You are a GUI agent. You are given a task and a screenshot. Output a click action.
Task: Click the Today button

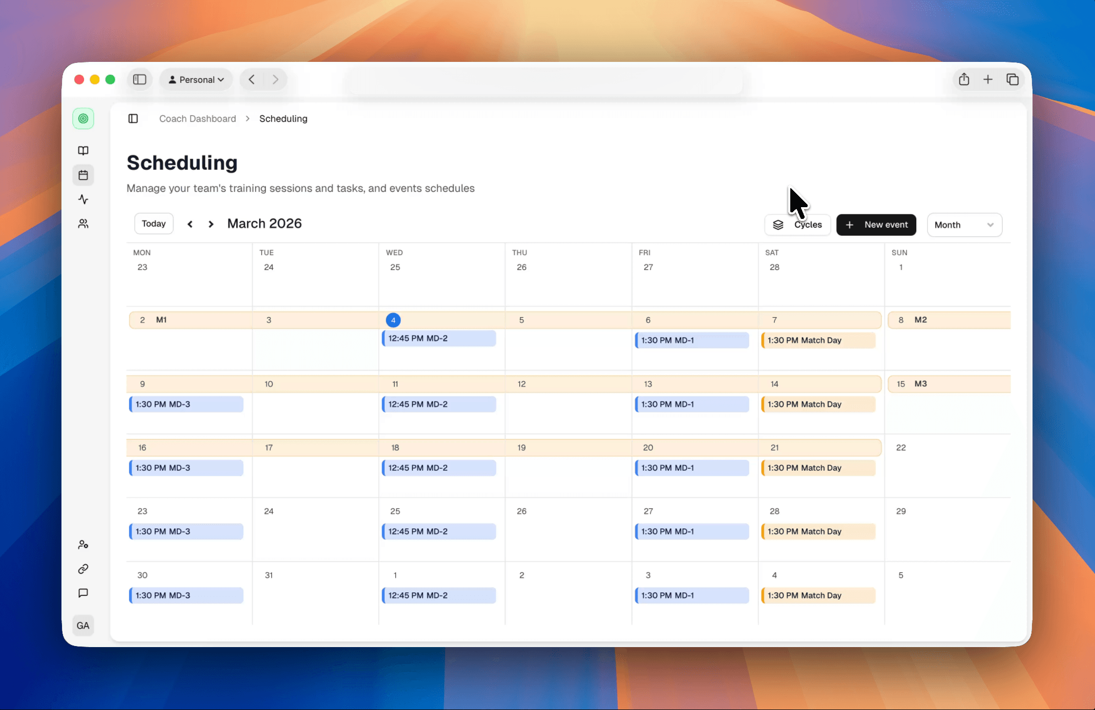[x=153, y=223]
